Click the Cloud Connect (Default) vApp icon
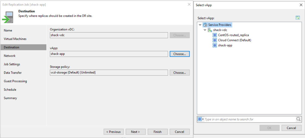The width and height of the screenshot is (305, 138). 215,40
